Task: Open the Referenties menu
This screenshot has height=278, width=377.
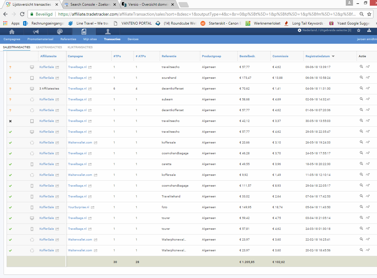Action: click(68, 39)
